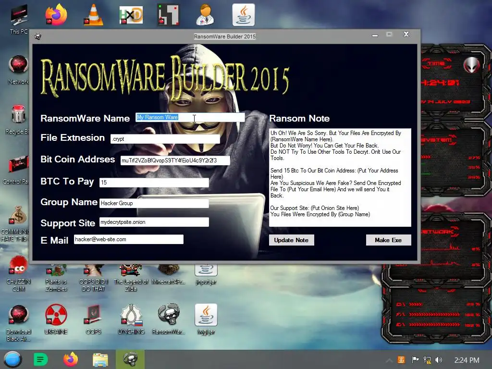Click the active skull app taskbar button
The height and width of the screenshot is (369, 492).
point(130,359)
